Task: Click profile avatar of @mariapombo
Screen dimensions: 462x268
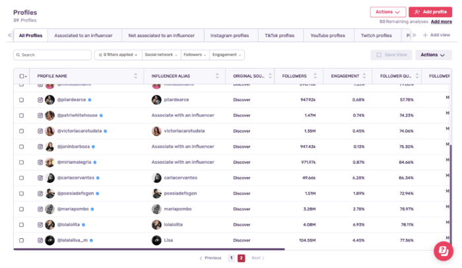Action: [49, 209]
